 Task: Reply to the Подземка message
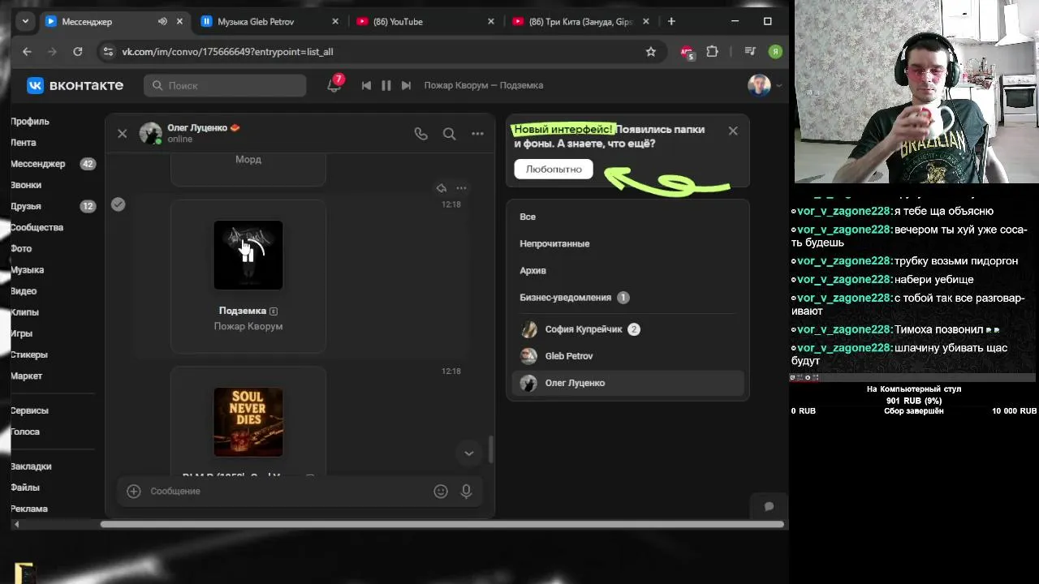441,188
